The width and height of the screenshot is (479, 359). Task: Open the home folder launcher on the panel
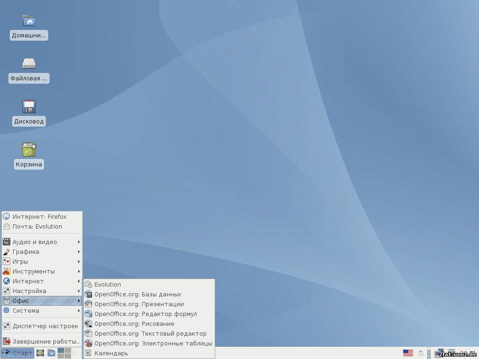[x=51, y=353]
